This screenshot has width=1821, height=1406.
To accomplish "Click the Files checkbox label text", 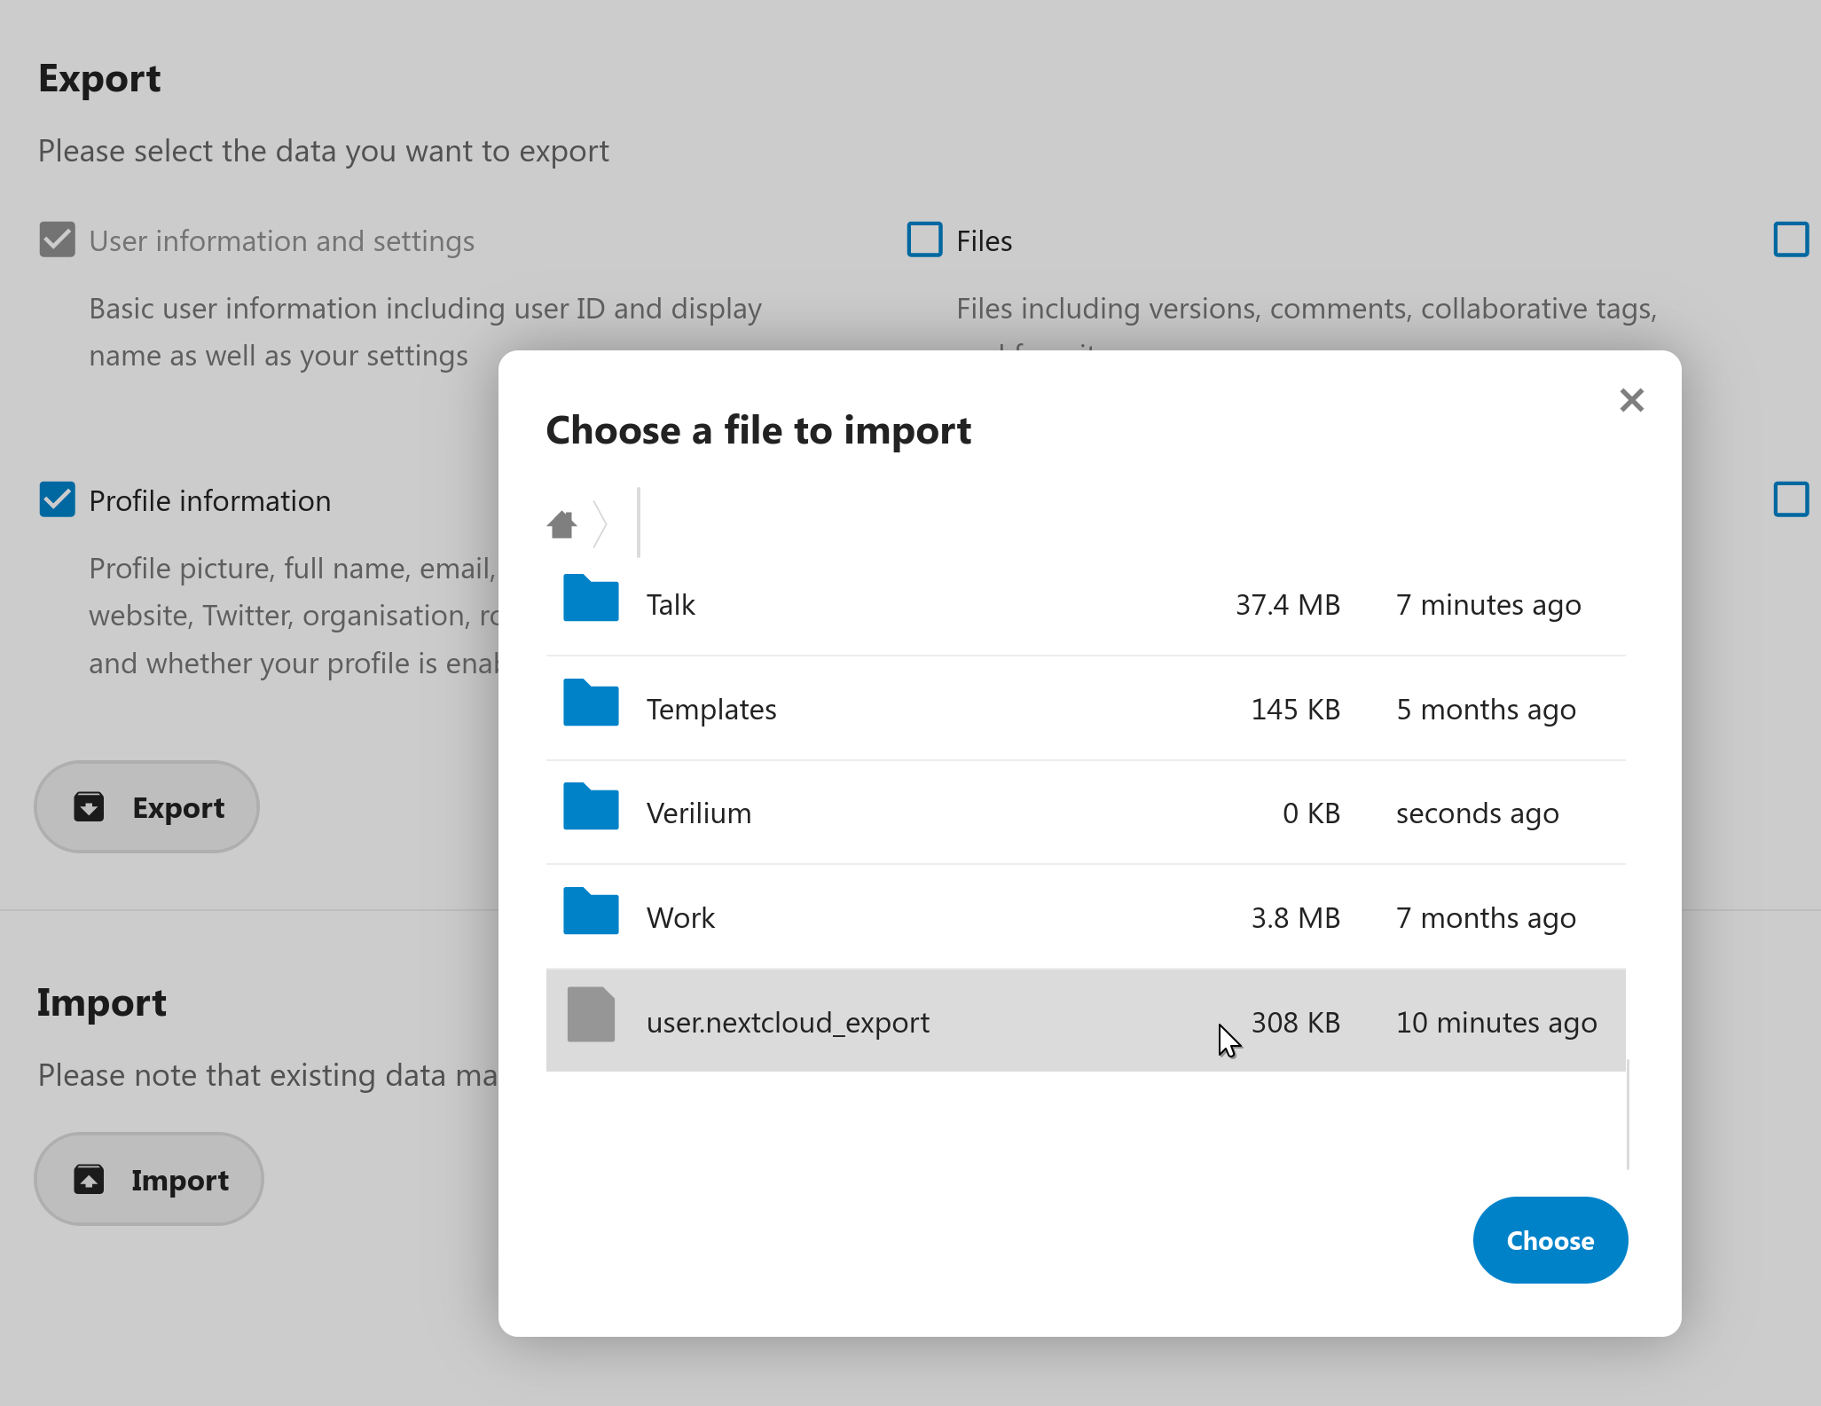I will pos(984,241).
